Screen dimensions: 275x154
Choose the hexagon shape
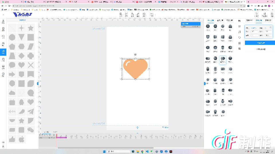coord(21,47)
